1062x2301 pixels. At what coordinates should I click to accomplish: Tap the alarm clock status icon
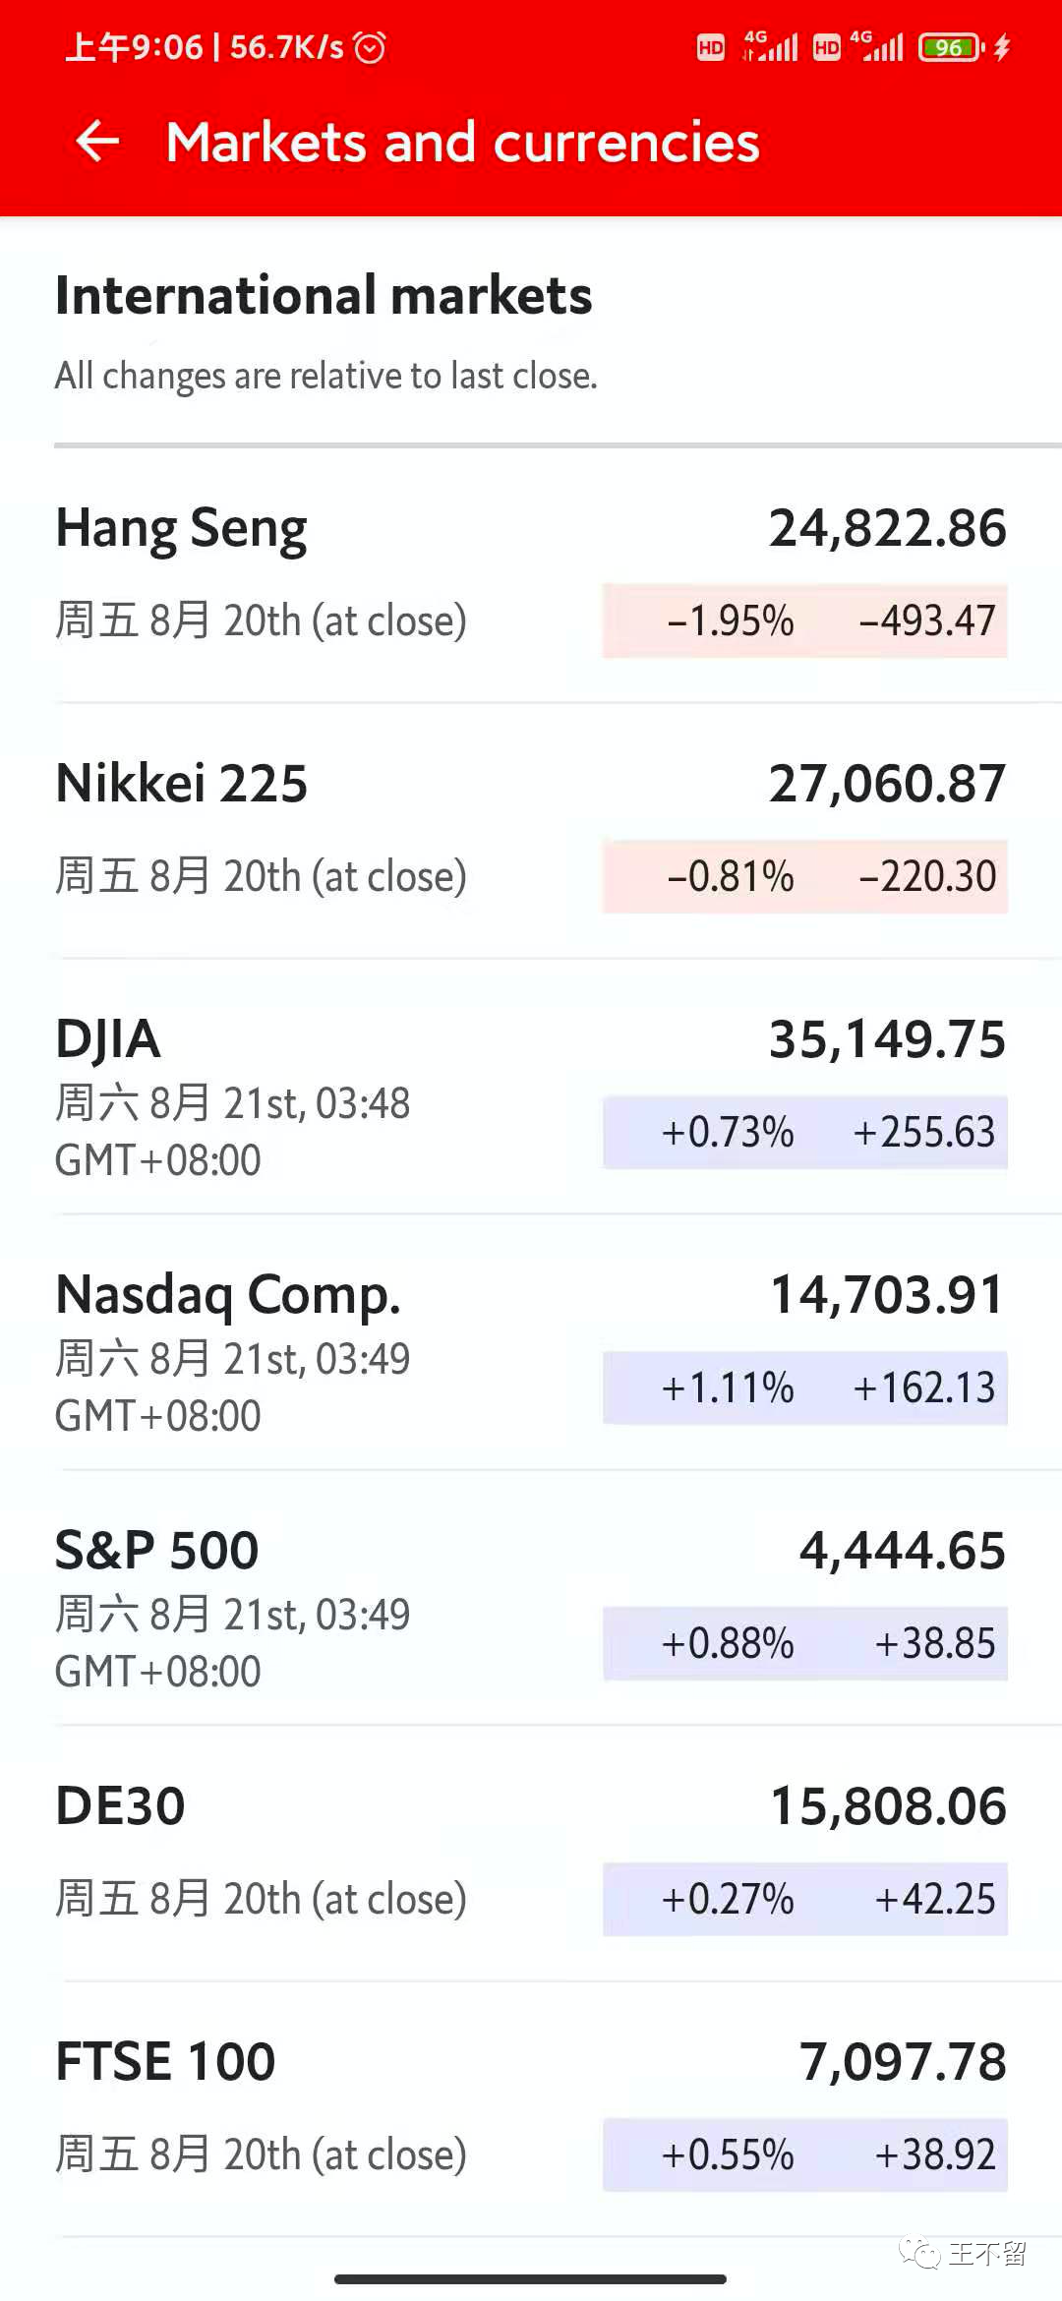pos(370,47)
